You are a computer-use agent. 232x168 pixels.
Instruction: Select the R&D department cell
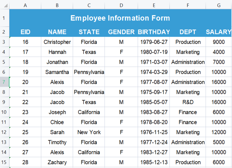(188, 102)
